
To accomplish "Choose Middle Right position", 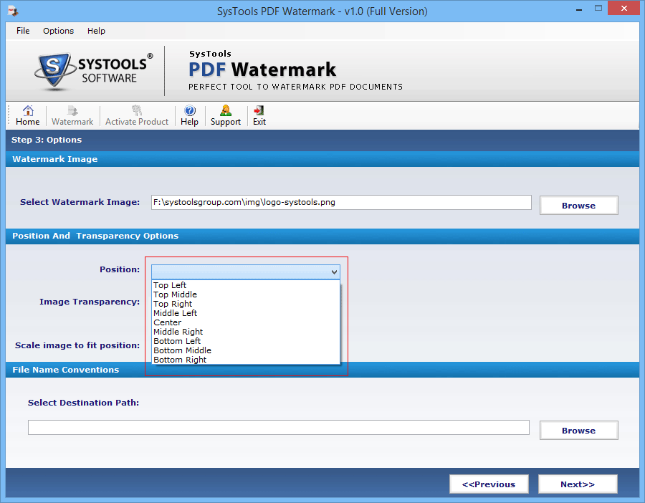I will pos(246,332).
